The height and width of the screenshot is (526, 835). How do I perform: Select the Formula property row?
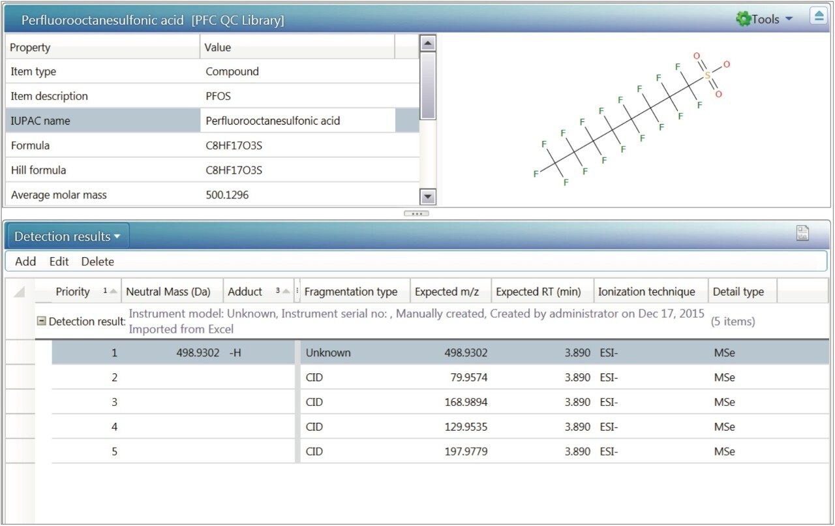[212, 146]
